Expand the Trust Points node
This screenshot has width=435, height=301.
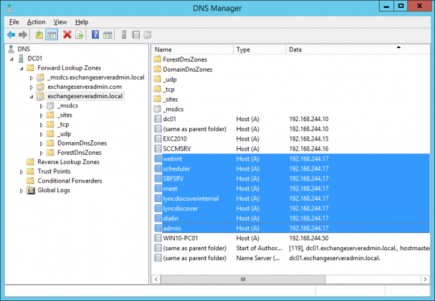point(22,171)
